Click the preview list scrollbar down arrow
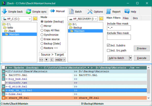 pos(148,98)
